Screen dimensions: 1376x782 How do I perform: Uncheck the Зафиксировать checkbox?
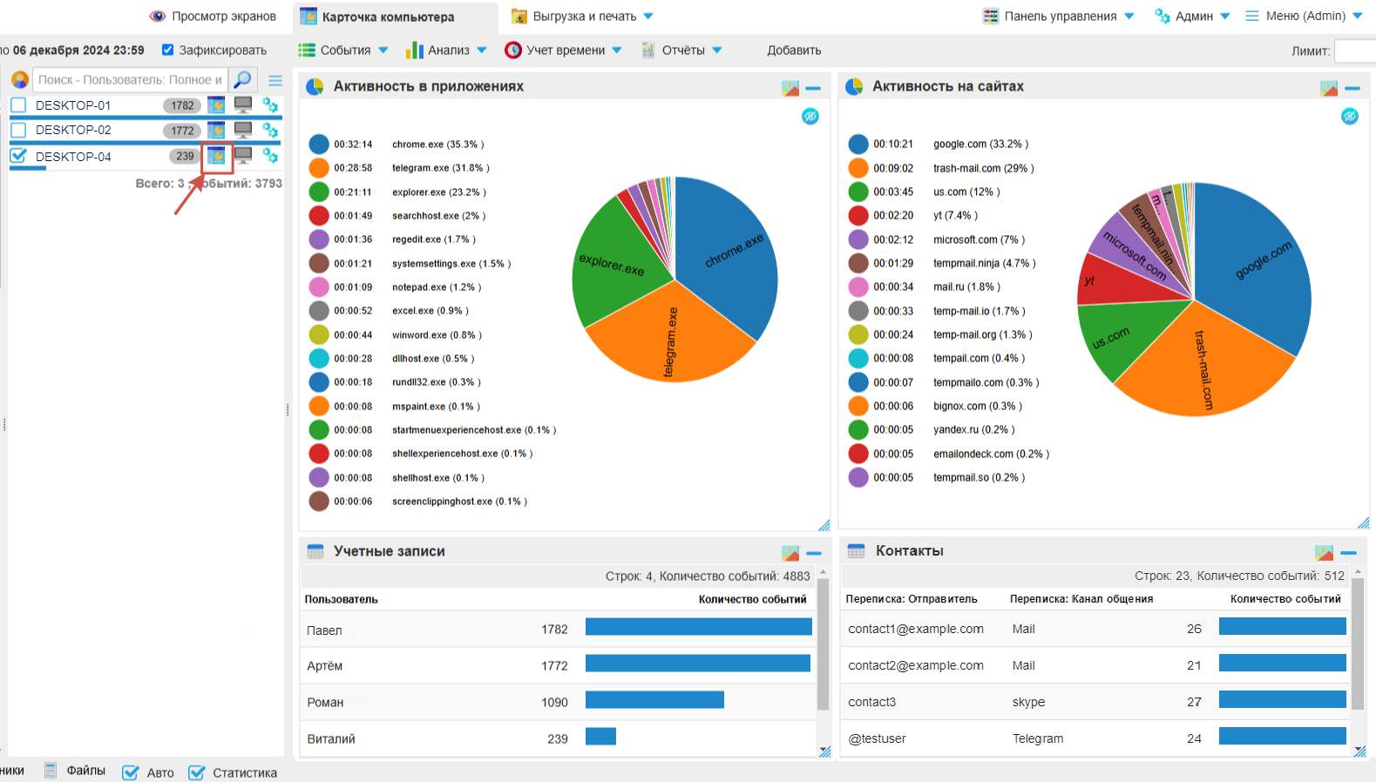168,50
